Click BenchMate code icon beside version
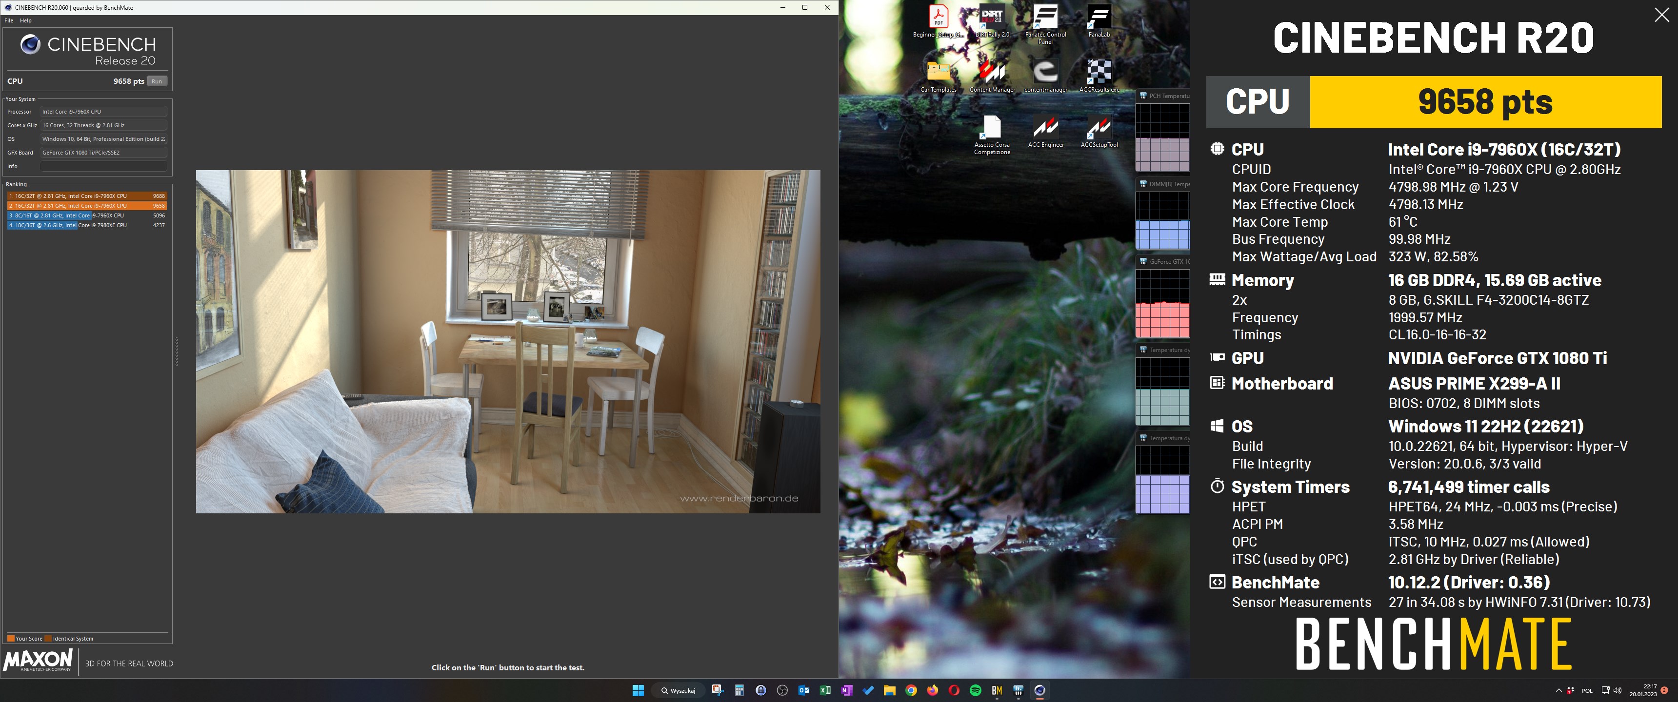Image resolution: width=1678 pixels, height=702 pixels. point(1217,582)
